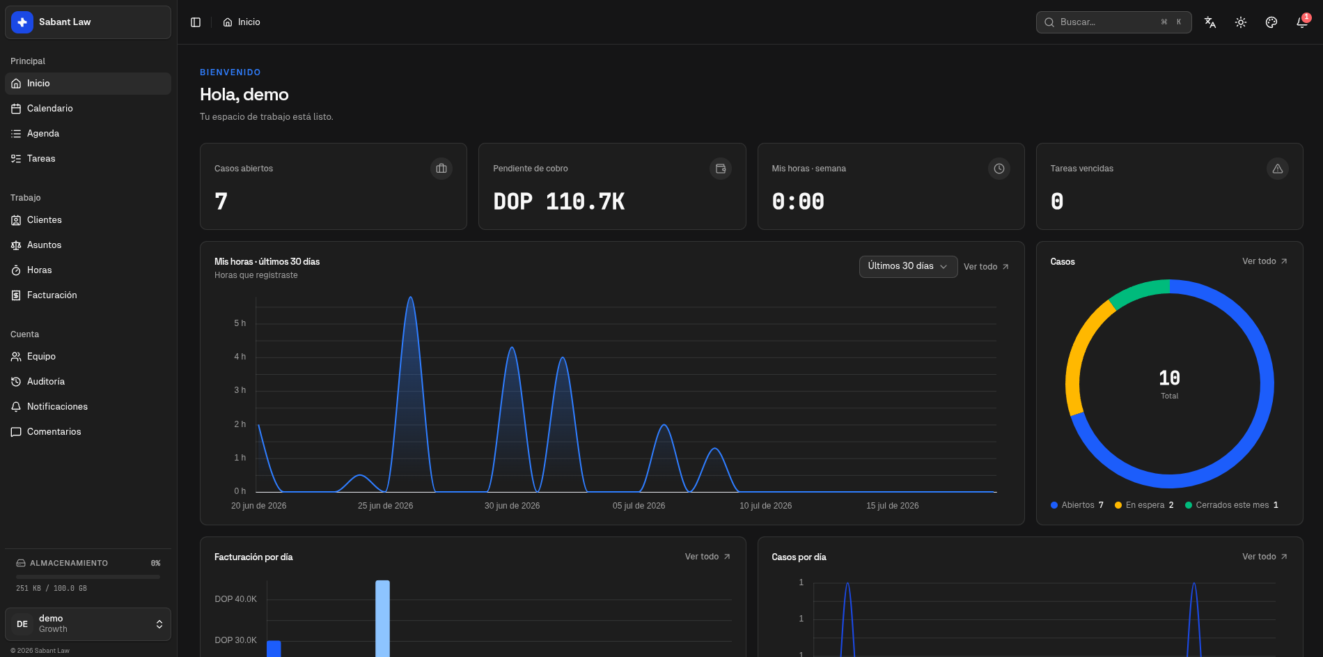Open the notifications bell in header
This screenshot has height=657, width=1323.
pyautogui.click(x=1302, y=22)
